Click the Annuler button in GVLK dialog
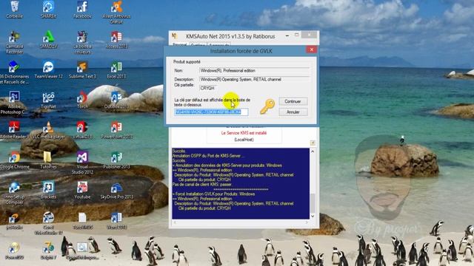 (x=293, y=112)
